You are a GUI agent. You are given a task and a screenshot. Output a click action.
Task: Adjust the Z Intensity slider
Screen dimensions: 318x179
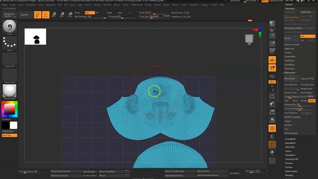pos(121,16)
